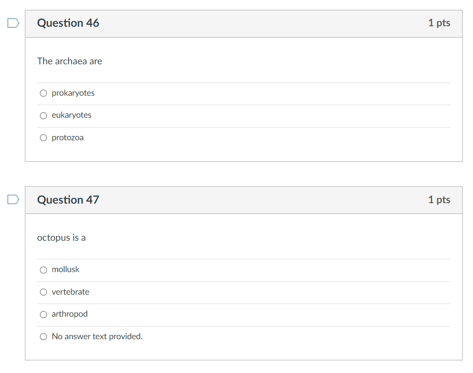Pick the arthropod option
The width and height of the screenshot is (473, 373).
(43, 314)
